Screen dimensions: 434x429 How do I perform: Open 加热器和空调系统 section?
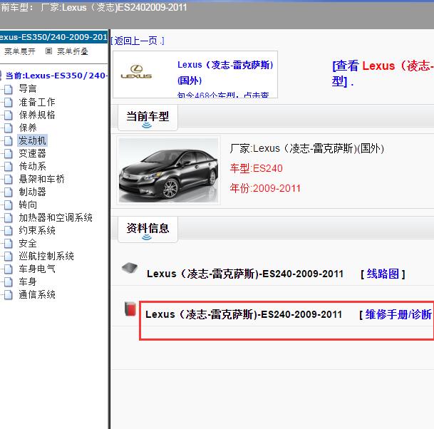point(56,218)
